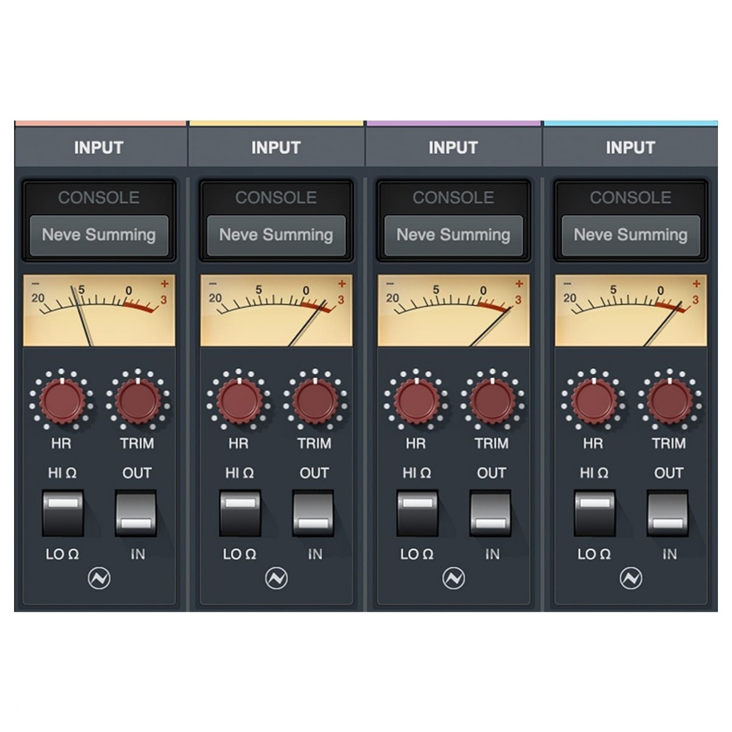
Task: Click the HR knob in the yellow-topped channel
Action: click(239, 400)
